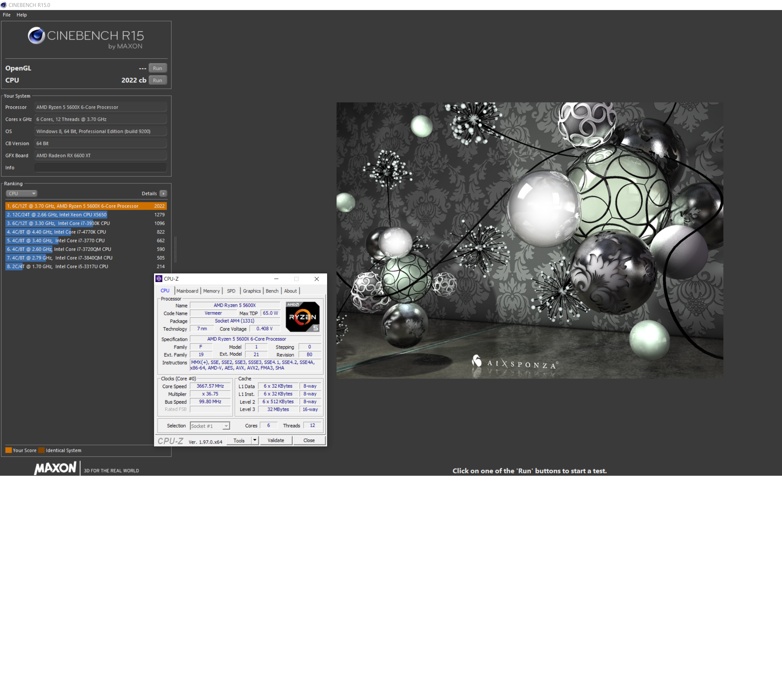The height and width of the screenshot is (696, 782).
Task: Open the Ranking CPU dropdown
Action: coord(21,193)
